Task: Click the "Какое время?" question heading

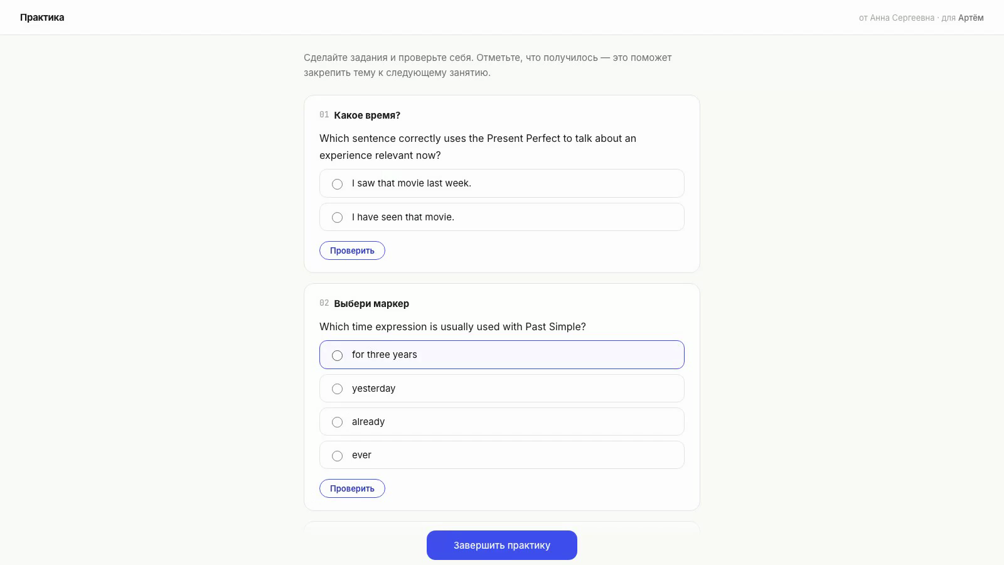Action: tap(367, 116)
